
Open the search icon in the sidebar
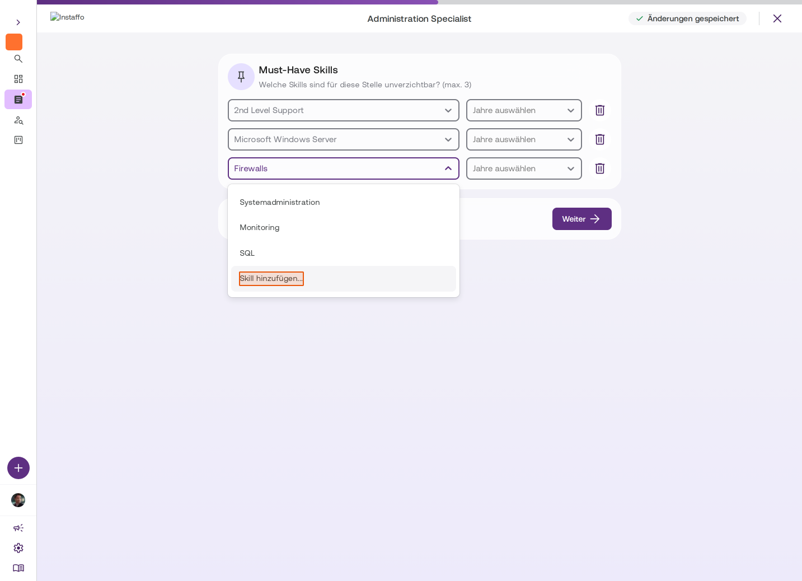pos(18,59)
